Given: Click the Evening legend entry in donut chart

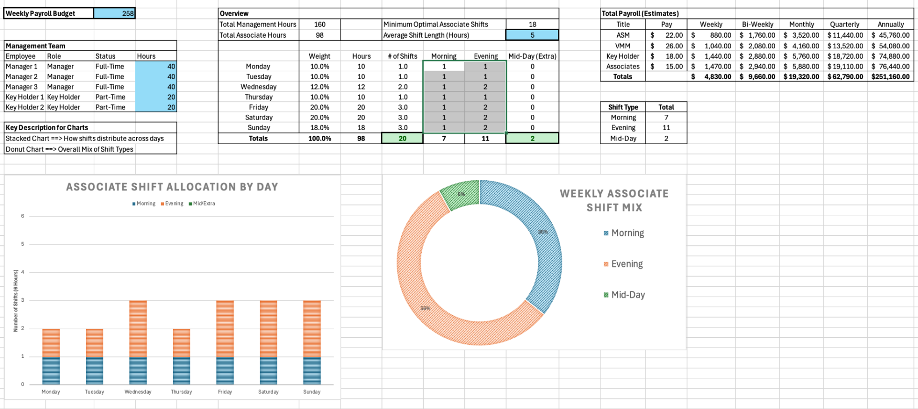Looking at the screenshot, I should (x=623, y=264).
